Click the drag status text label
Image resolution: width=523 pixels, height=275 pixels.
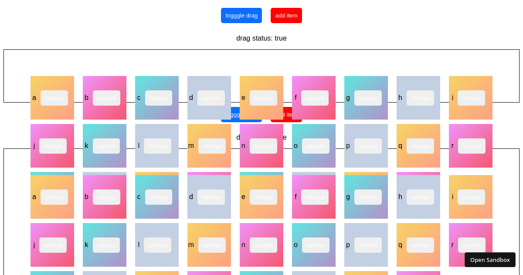(261, 38)
